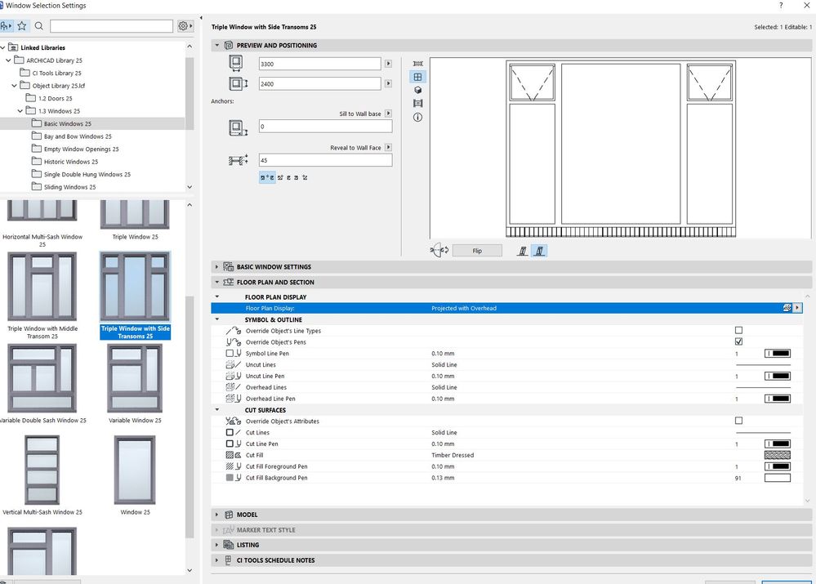Select the Historic Windows 25 folder
Screen dimensions: 816x584
(71, 162)
